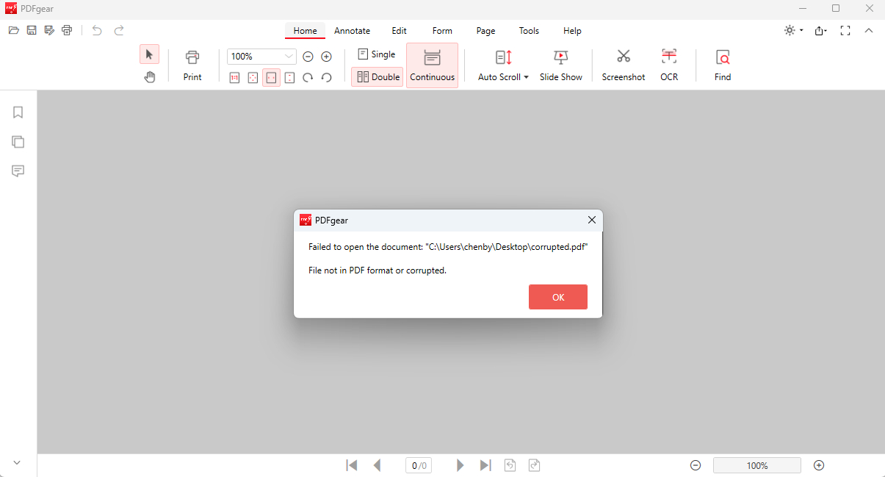Zoom out using ribbon minus icon
This screenshot has height=477, width=885.
coord(308,57)
